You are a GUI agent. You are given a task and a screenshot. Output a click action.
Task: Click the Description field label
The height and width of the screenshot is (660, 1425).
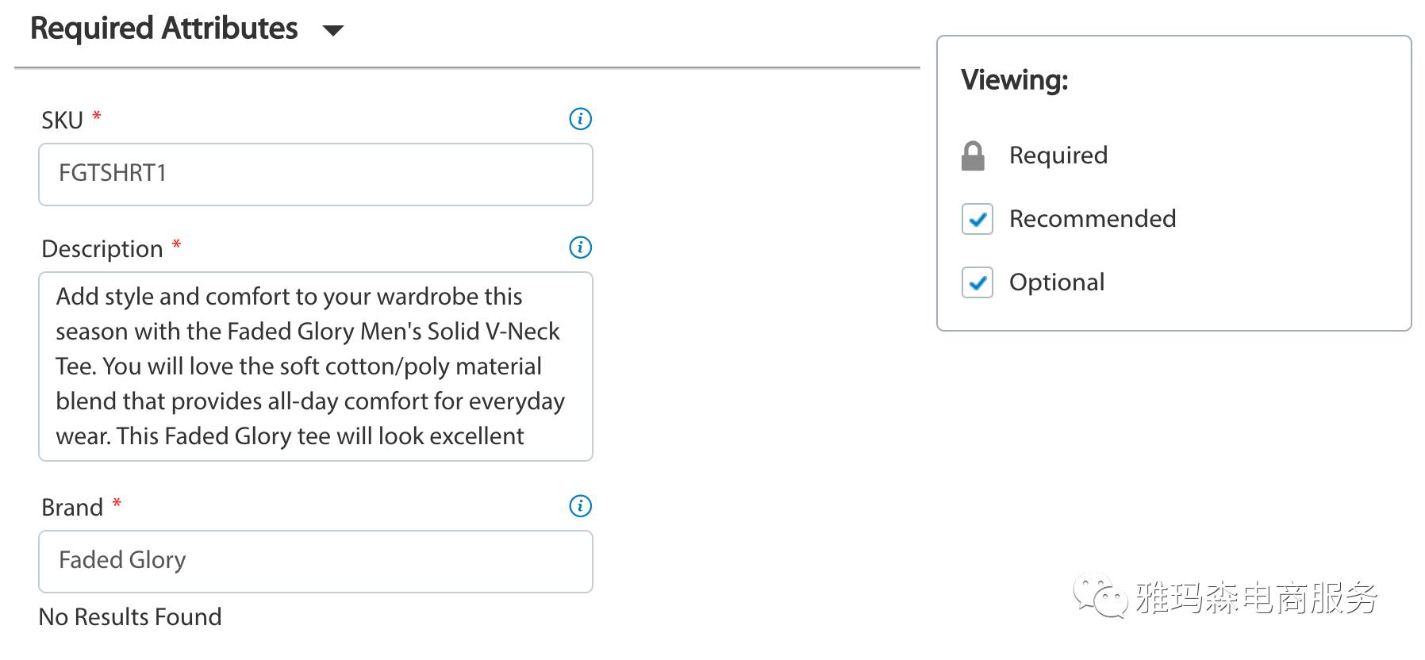102,249
